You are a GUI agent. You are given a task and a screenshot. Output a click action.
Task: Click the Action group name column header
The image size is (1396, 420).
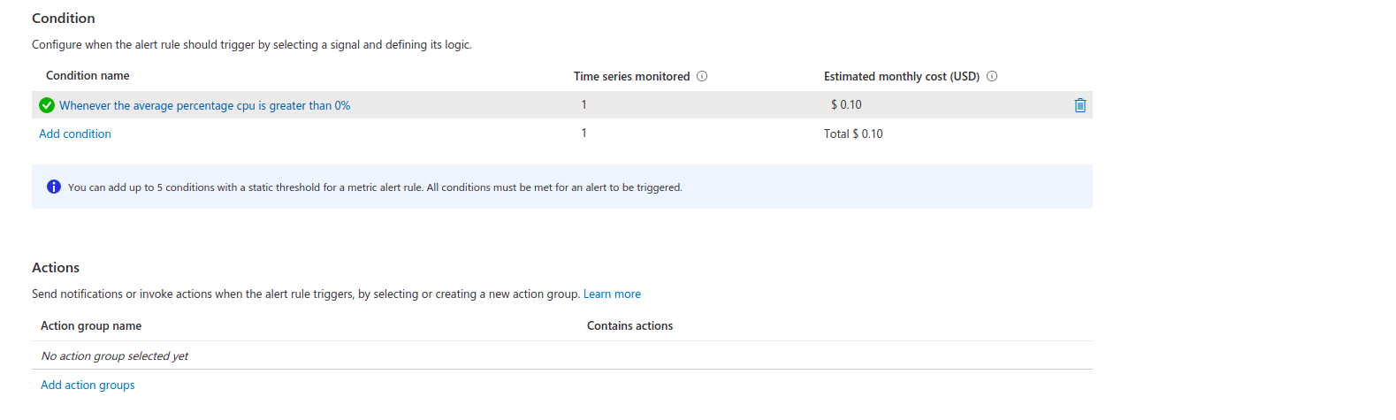(x=91, y=325)
